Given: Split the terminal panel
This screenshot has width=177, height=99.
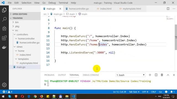Looking at the screenshot, I should coord(156,75).
